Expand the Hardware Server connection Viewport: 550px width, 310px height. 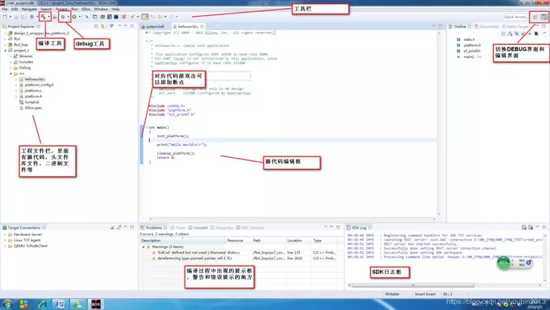tap(5, 235)
